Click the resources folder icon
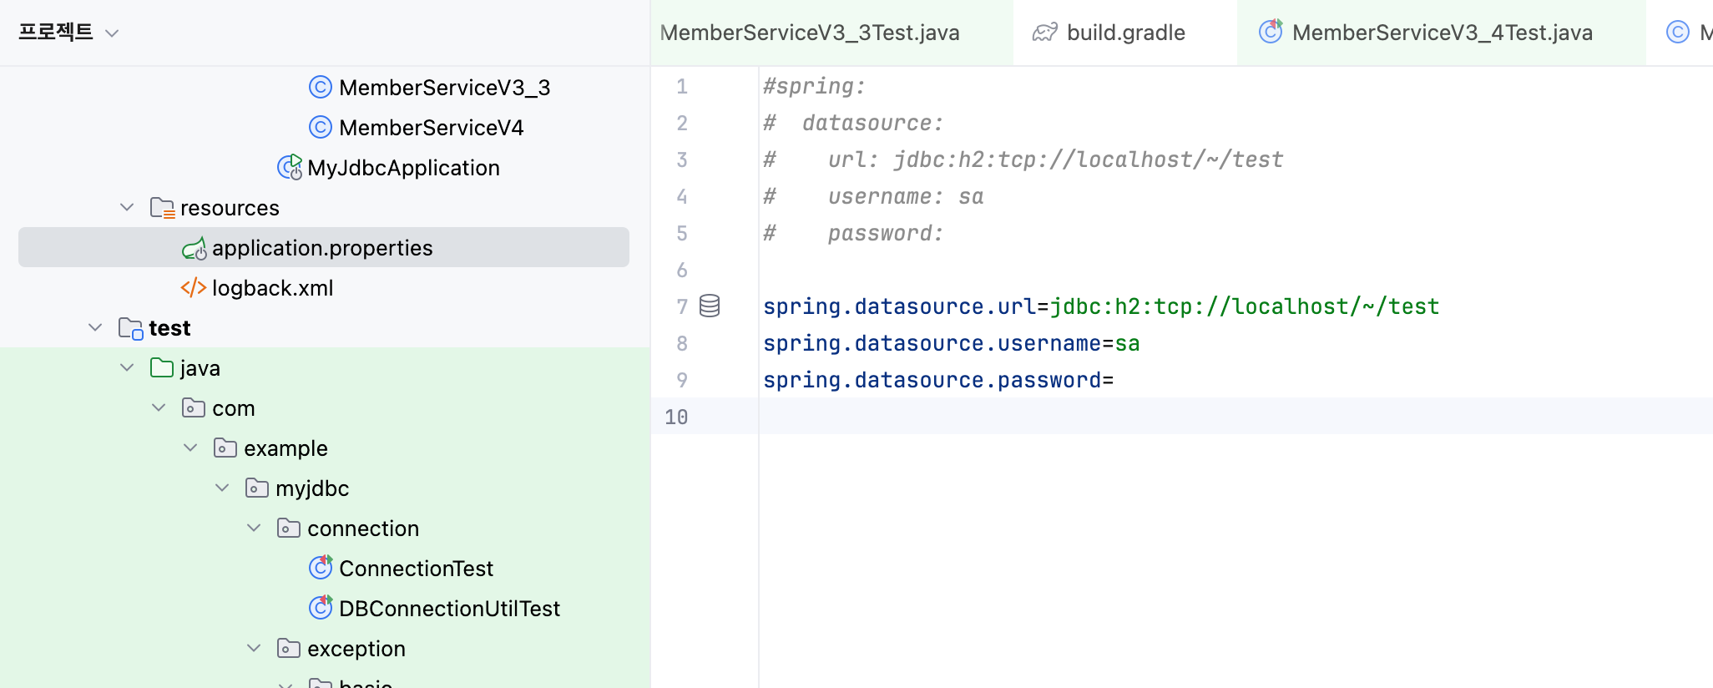This screenshot has width=1713, height=688. click(162, 208)
